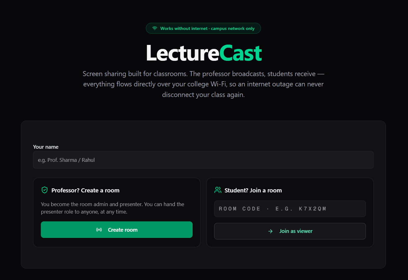Click the LectureCast title
The image size is (408, 280).
(204, 53)
